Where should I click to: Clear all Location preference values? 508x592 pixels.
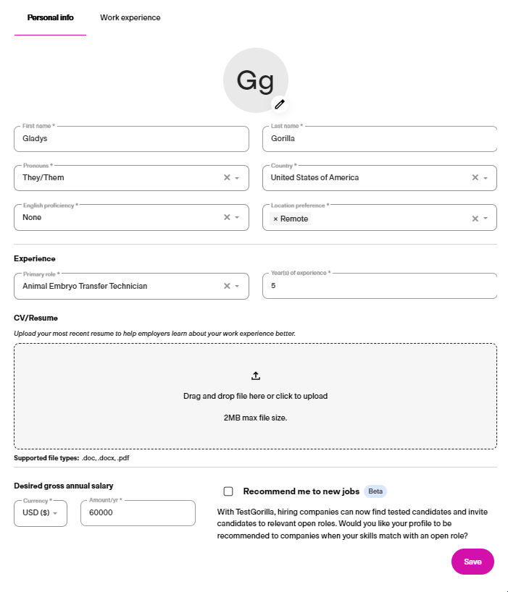[x=475, y=219]
